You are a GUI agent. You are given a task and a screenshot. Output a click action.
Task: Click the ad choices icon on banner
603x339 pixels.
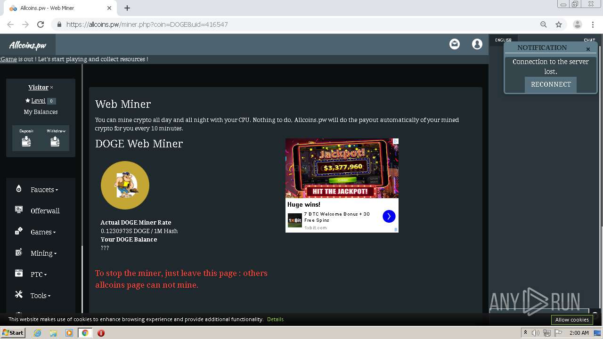pyautogui.click(x=396, y=141)
